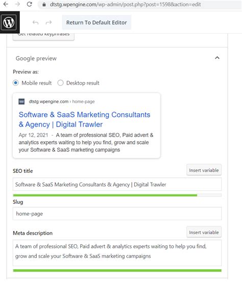Collapse the Google preview section chevron
This screenshot has width=242, height=282.
217,58
